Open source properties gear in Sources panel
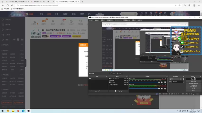Viewport: 202px width, 113px height. (x=115, y=91)
